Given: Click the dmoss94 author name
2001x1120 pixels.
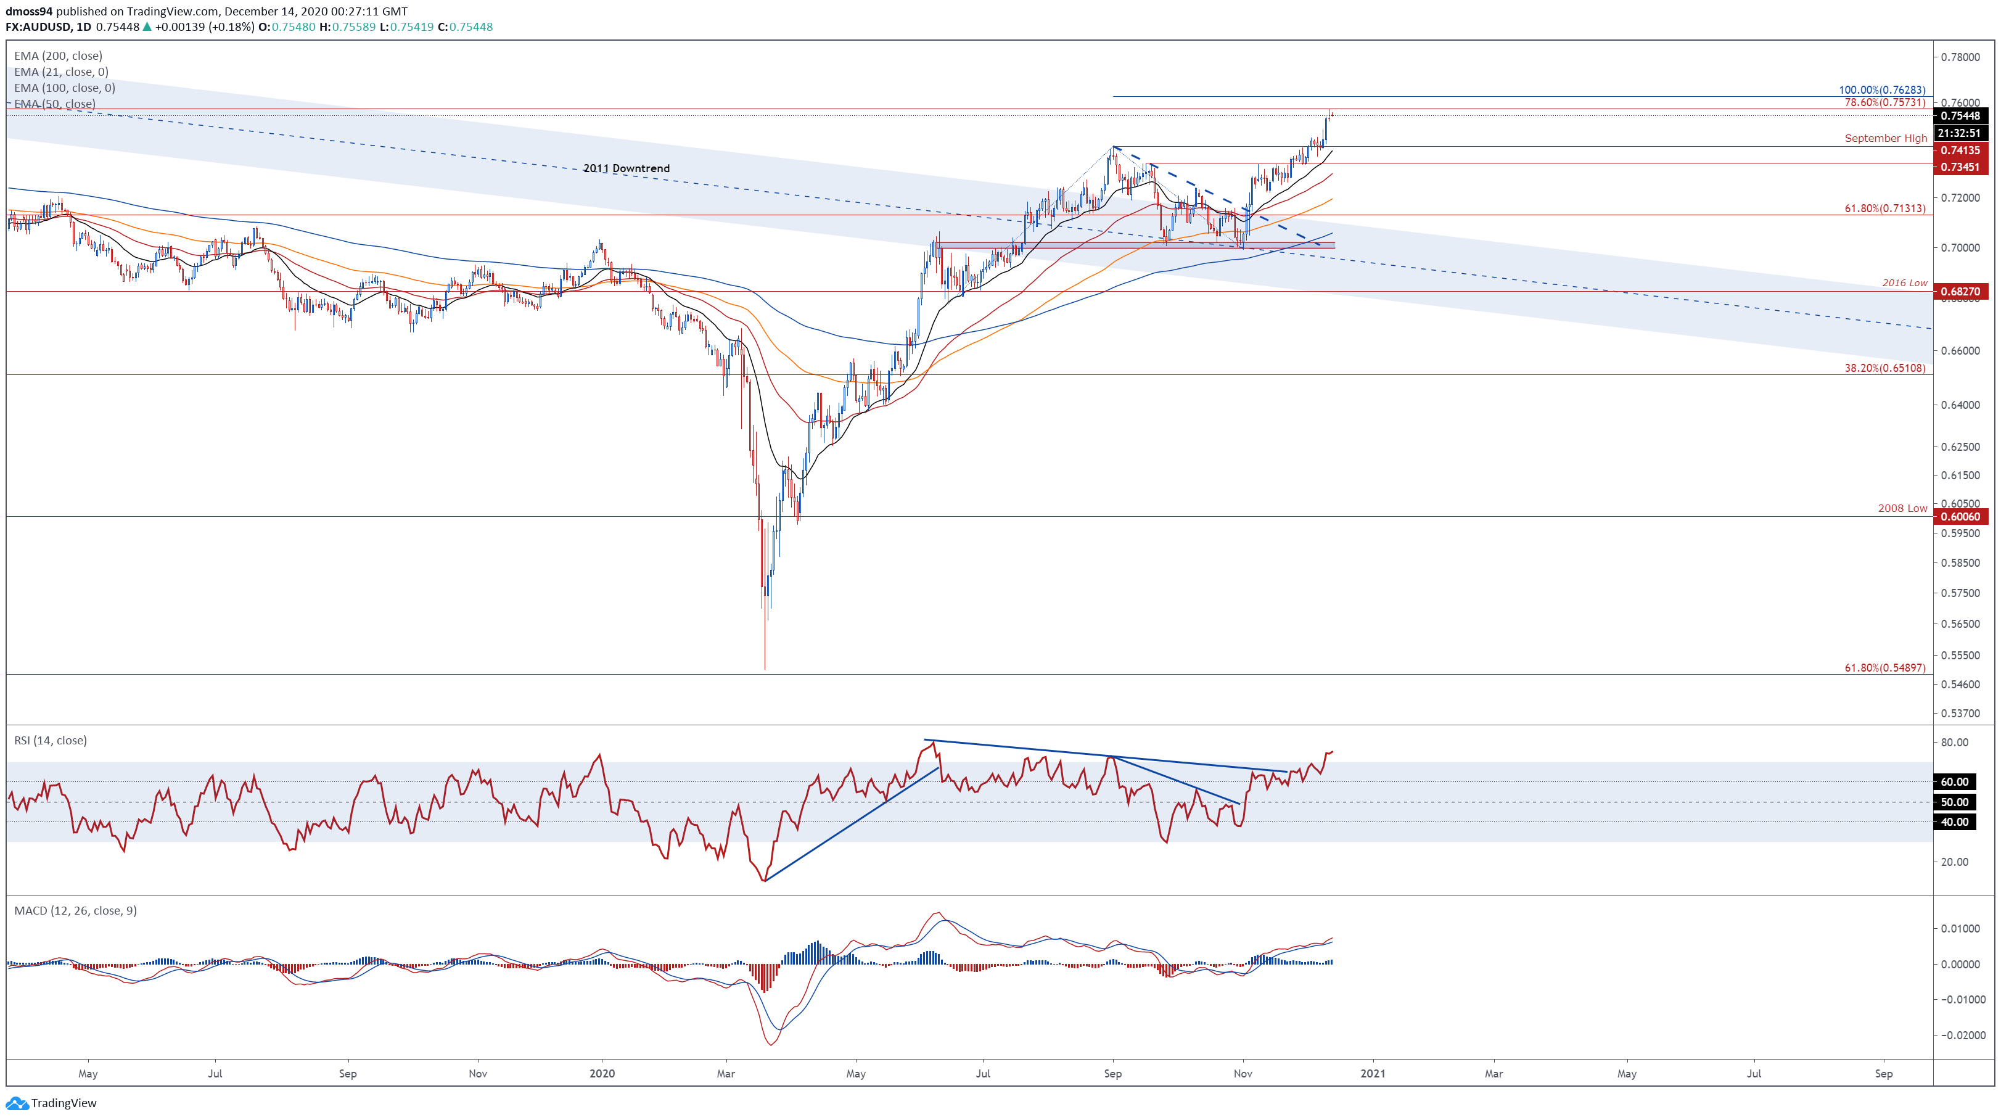Looking at the screenshot, I should coord(29,12).
